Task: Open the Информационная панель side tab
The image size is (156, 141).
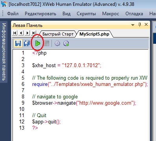Action: click(4, 52)
